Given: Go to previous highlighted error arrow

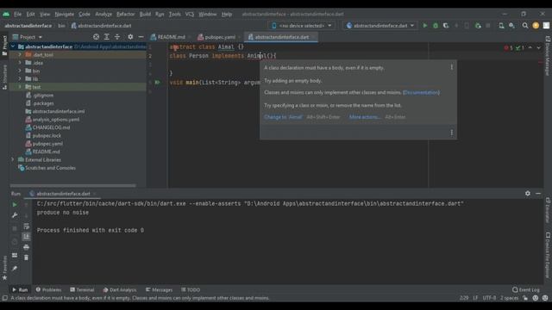Looking at the screenshot, I should click(530, 48).
